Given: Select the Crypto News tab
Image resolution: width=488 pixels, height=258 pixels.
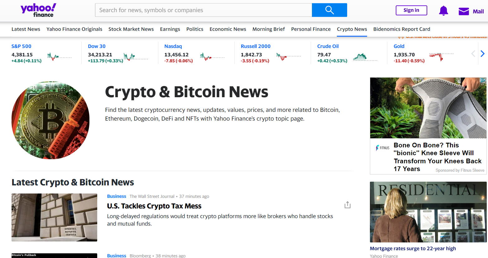Looking at the screenshot, I should [352, 29].
